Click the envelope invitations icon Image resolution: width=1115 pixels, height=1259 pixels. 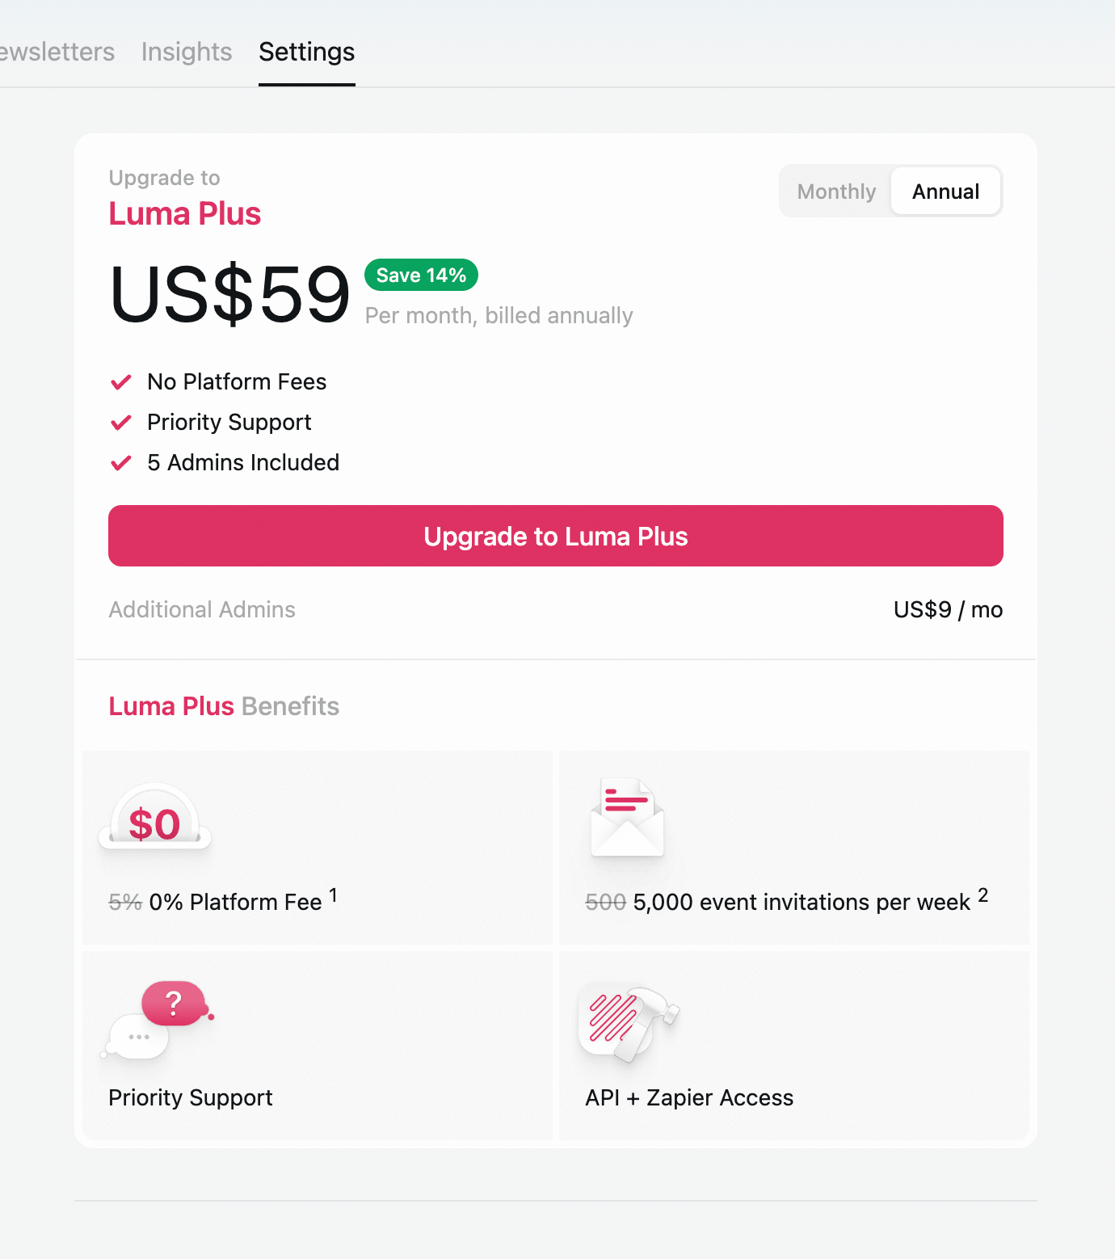tap(627, 818)
